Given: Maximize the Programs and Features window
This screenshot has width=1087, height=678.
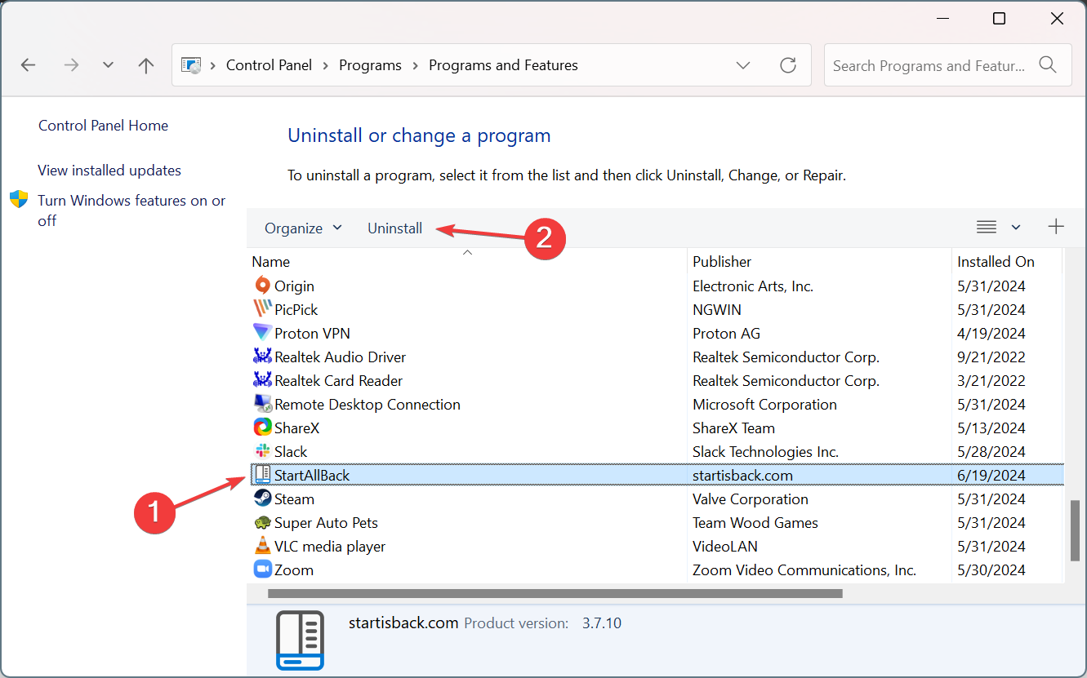Looking at the screenshot, I should (x=999, y=19).
